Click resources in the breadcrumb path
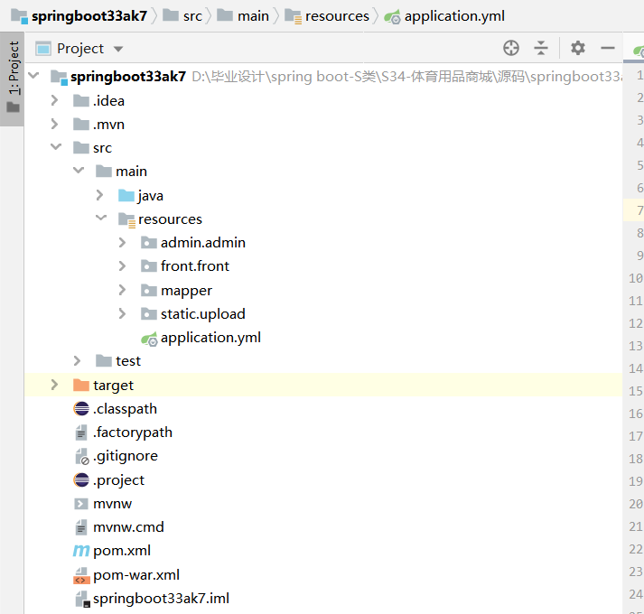 click(x=337, y=16)
